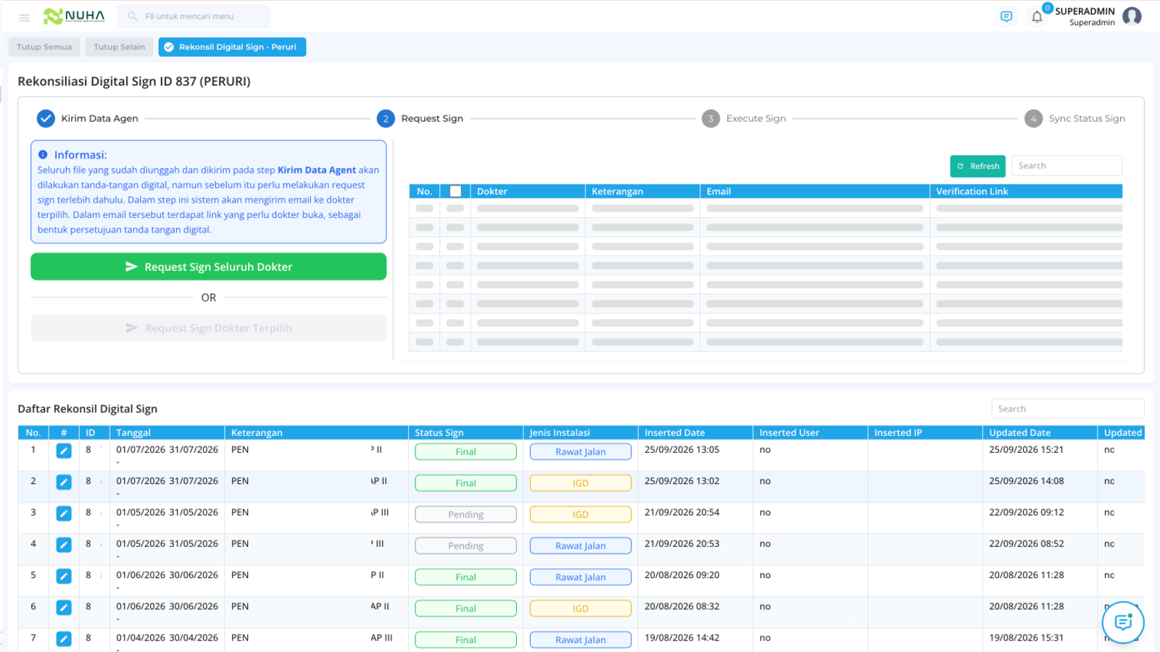The height and width of the screenshot is (652, 1160).
Task: Click the NUHA logo
Action: click(74, 16)
